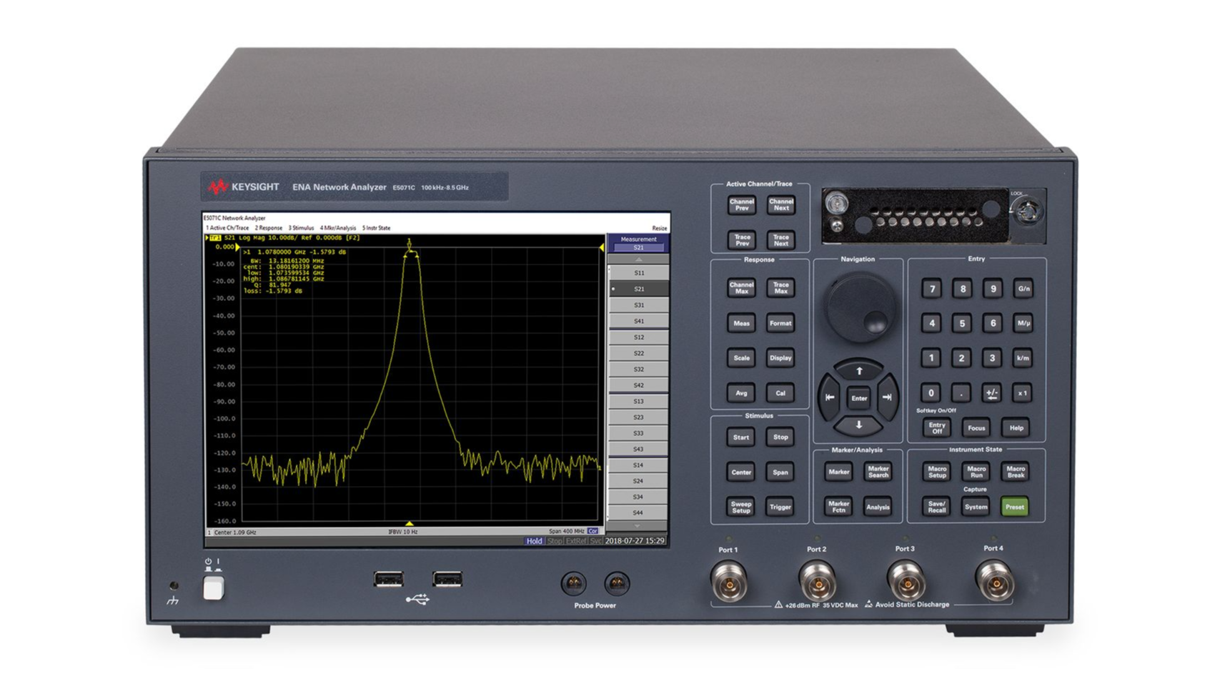
Task: Select the S12 measurement softkey
Action: click(638, 337)
